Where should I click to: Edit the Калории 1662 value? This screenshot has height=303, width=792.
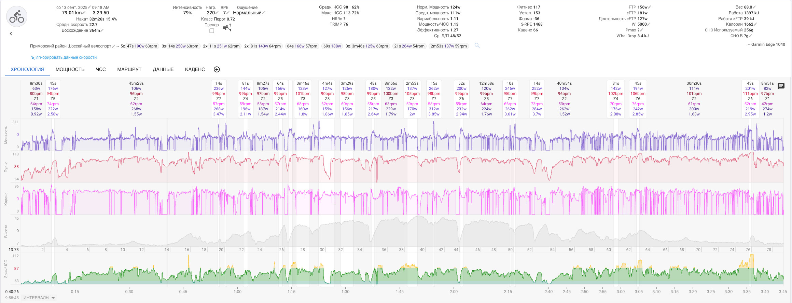click(x=755, y=24)
